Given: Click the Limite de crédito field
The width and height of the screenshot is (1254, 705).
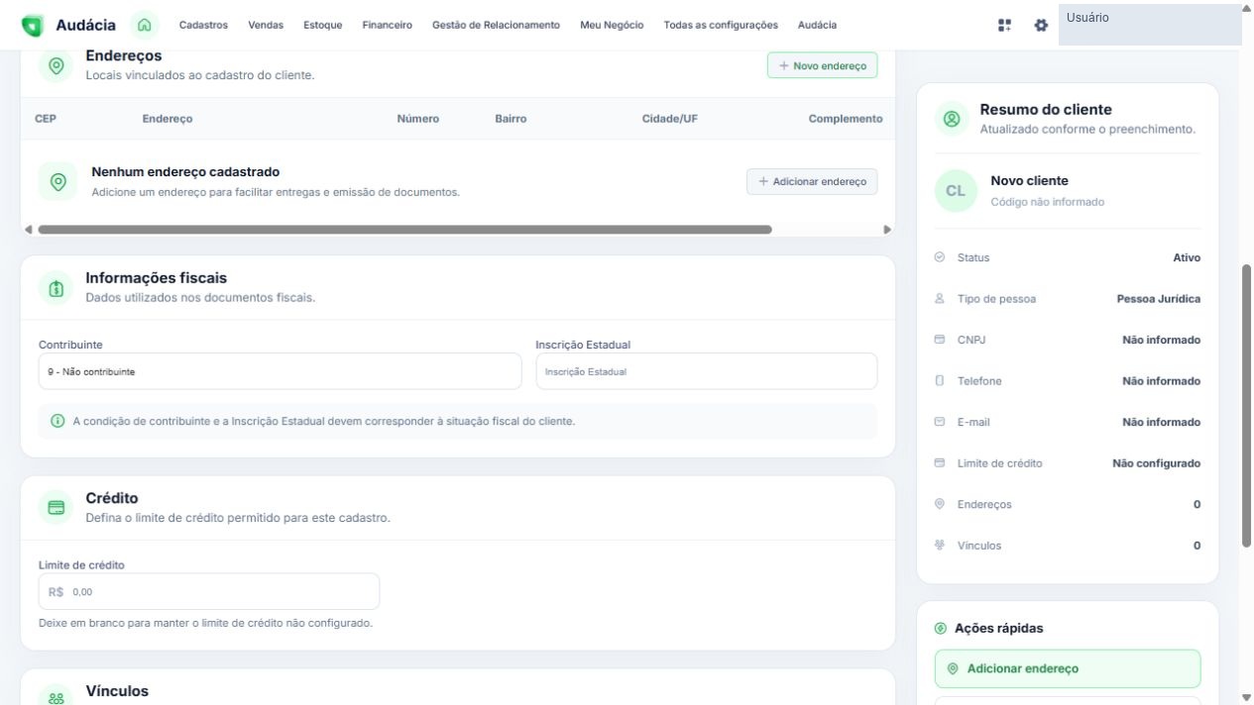Looking at the screenshot, I should coord(209,591).
